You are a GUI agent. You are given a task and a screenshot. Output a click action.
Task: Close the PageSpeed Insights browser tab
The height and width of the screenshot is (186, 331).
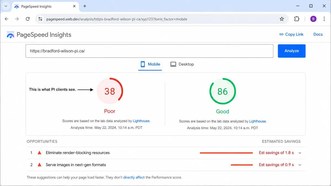[74, 6]
